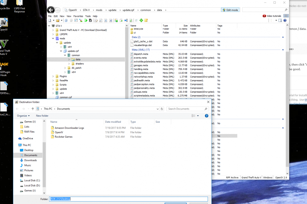Refresh the Documents folder listing
The image size is (307, 204).
click(162, 109)
